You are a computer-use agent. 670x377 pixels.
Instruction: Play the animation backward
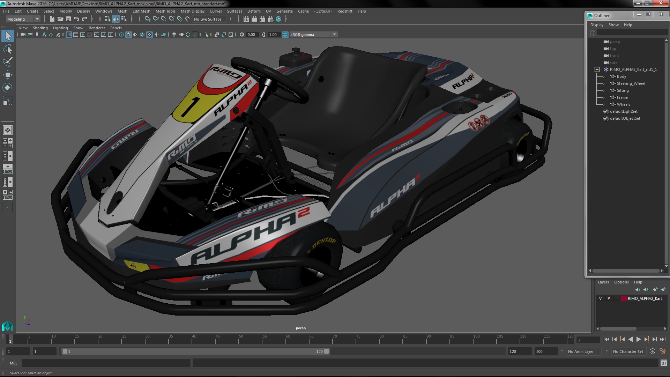(630, 339)
